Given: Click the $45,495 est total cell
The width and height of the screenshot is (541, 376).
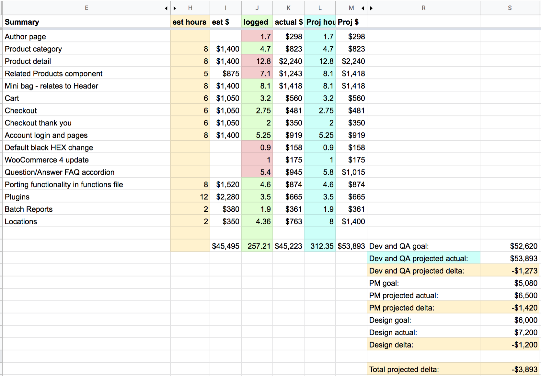Looking at the screenshot, I should pyautogui.click(x=225, y=246).
